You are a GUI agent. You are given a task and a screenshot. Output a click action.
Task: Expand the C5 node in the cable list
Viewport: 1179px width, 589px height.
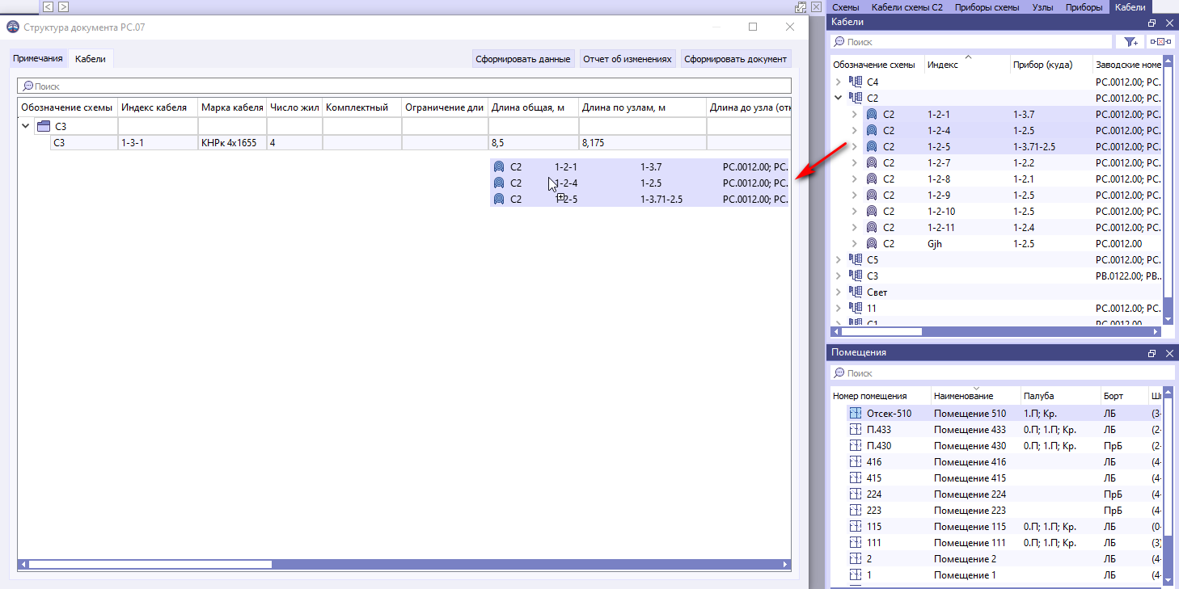point(839,259)
